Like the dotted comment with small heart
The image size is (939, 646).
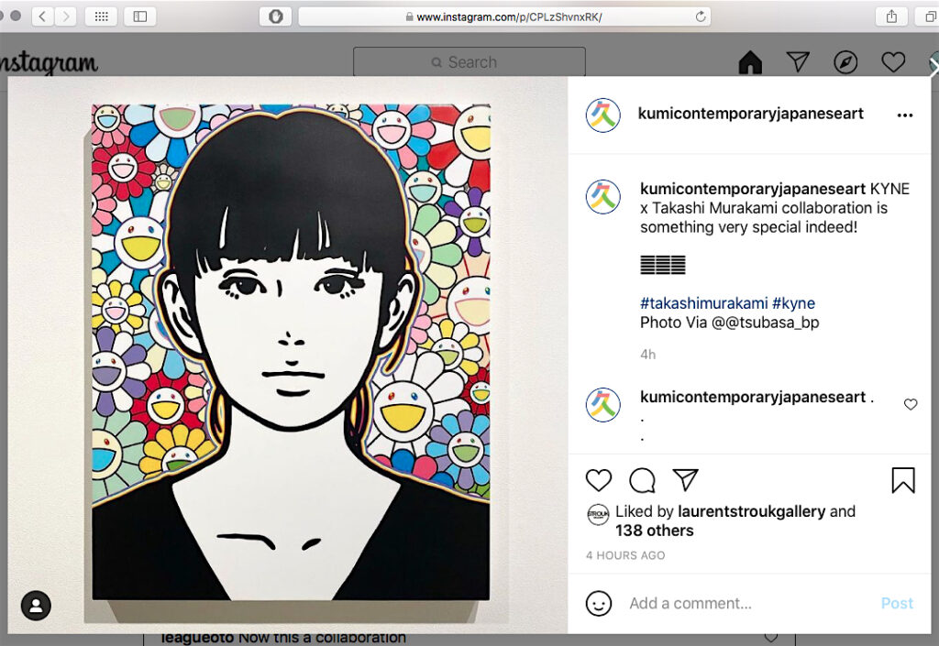pos(911,404)
